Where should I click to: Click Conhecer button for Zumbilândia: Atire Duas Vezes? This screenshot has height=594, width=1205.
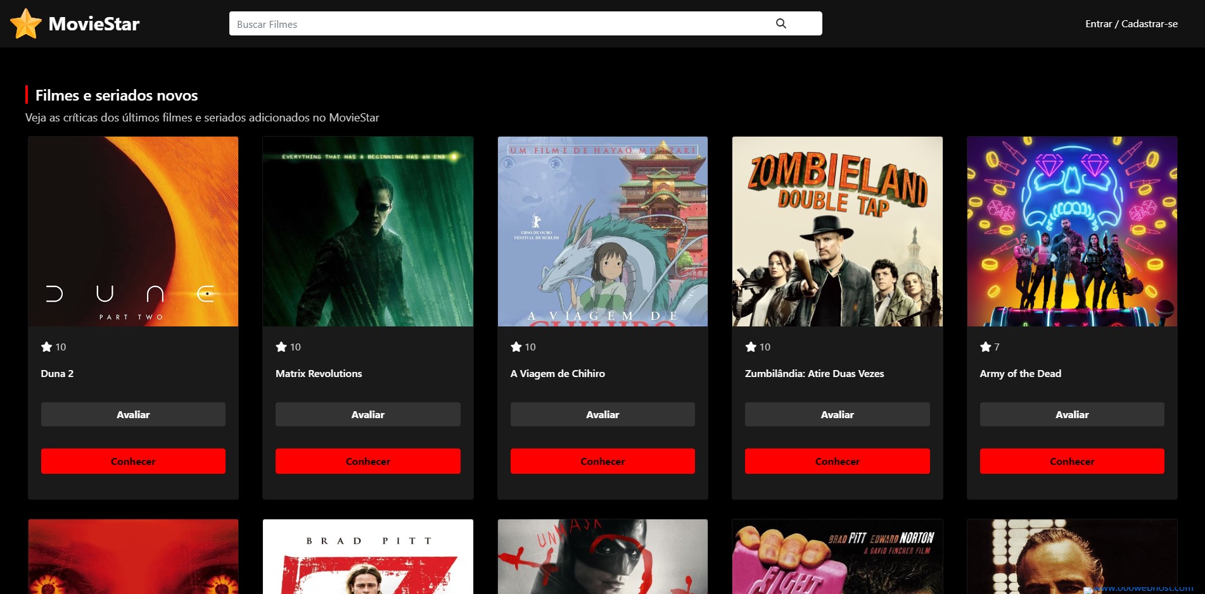coord(838,461)
